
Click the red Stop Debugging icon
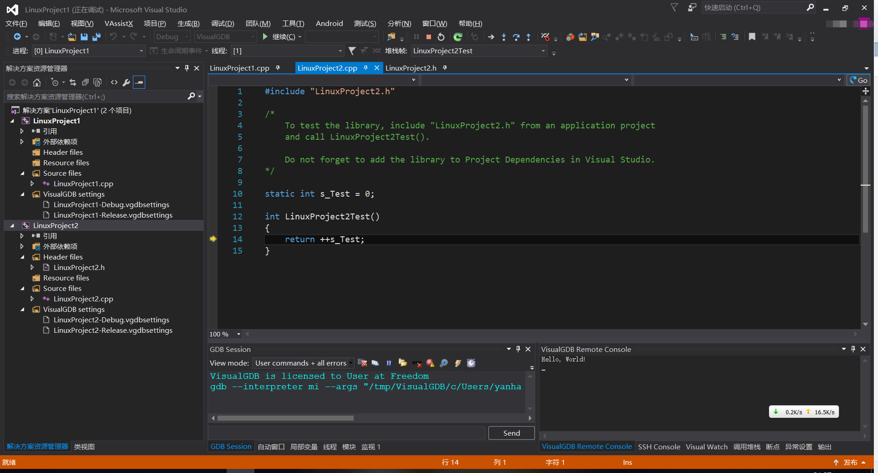[x=428, y=37]
